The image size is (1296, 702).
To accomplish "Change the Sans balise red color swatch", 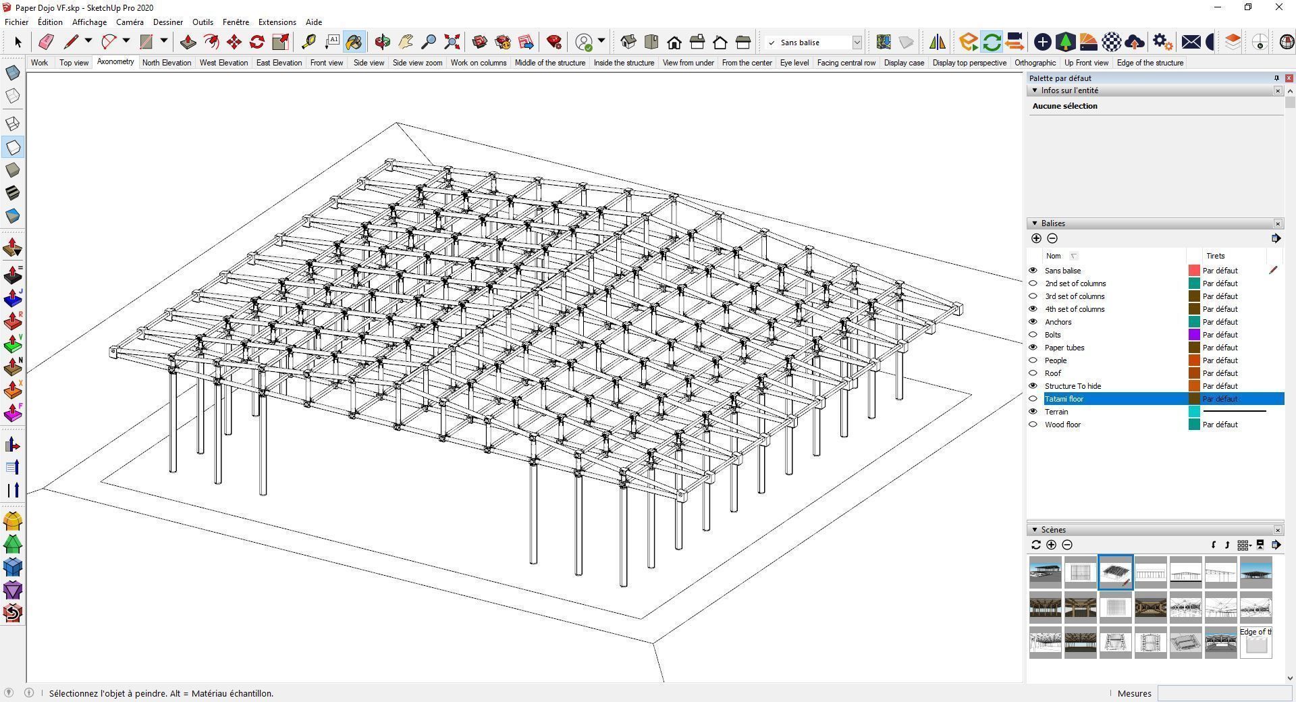I will tap(1194, 271).
